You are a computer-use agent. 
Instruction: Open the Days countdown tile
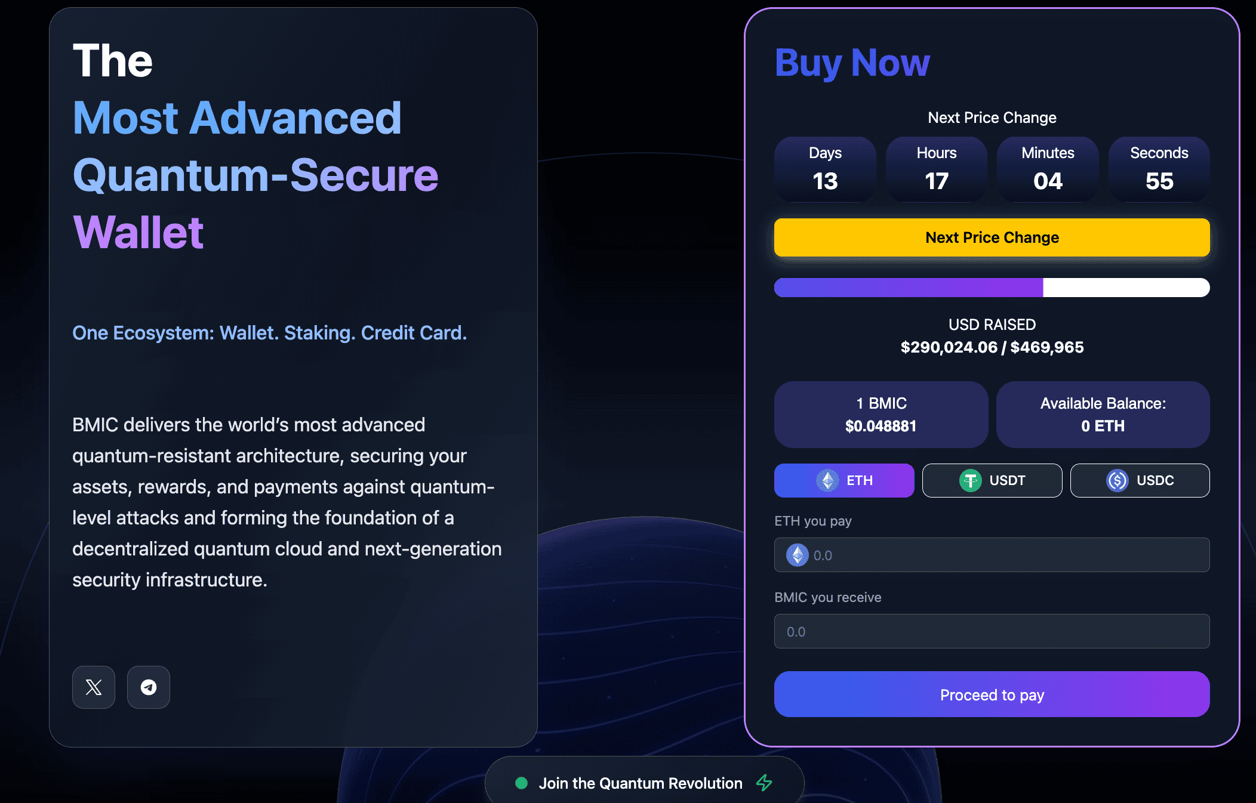(x=825, y=169)
